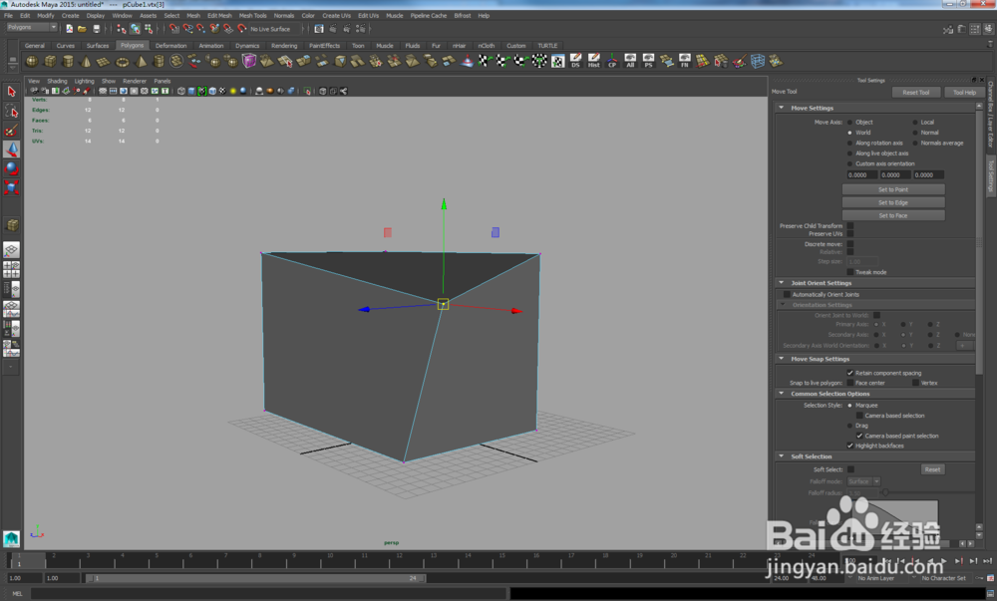Create a polygon torus from shelf
Viewport: 997px width, 601px height.
[x=122, y=61]
